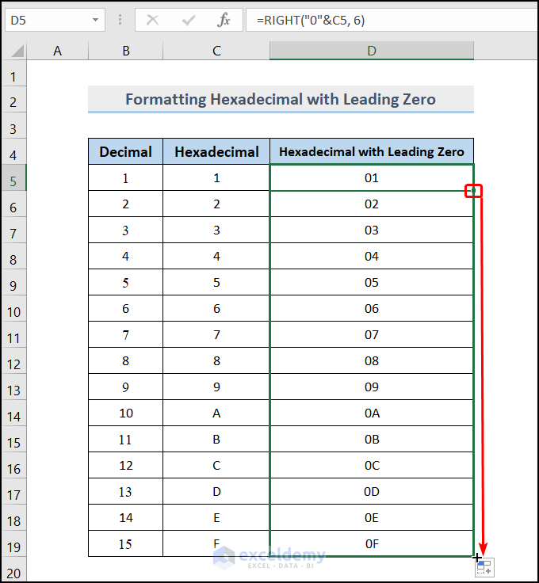Open the Auto Fill Options button

(x=484, y=568)
